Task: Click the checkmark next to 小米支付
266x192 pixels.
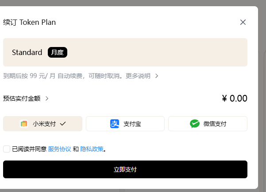Action: (63, 124)
